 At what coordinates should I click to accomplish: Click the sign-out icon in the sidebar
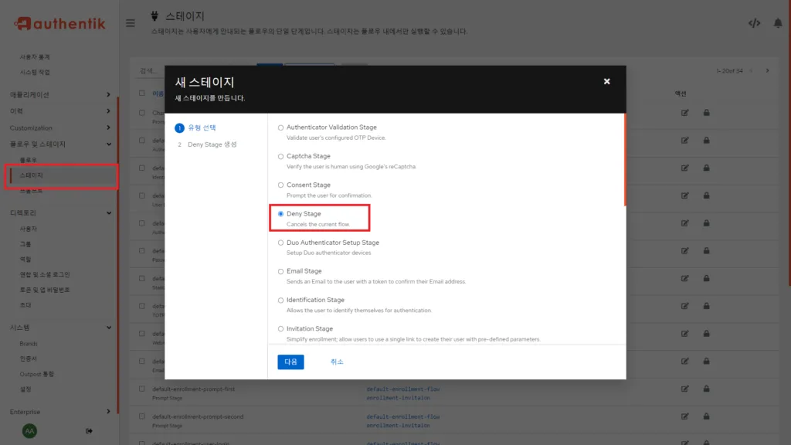pyautogui.click(x=89, y=430)
